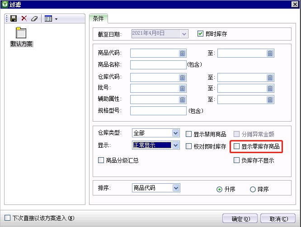Viewport: 301px width, 227px height.
Task: Switch to the 条件 tab
Action: click(98, 18)
